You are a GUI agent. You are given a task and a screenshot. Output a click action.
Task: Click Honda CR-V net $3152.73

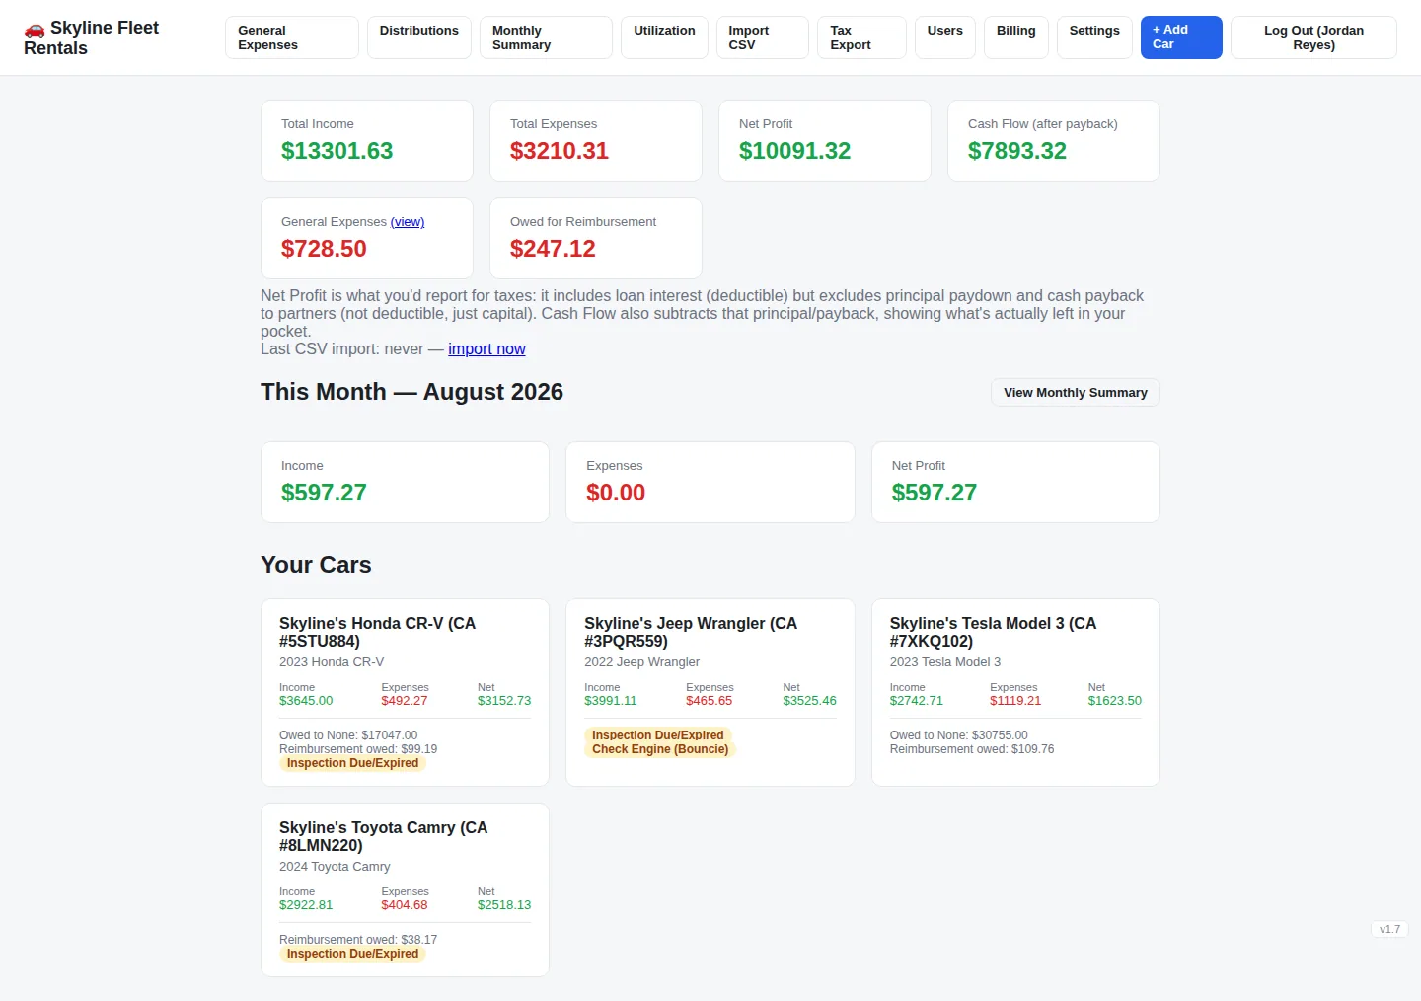click(x=504, y=701)
